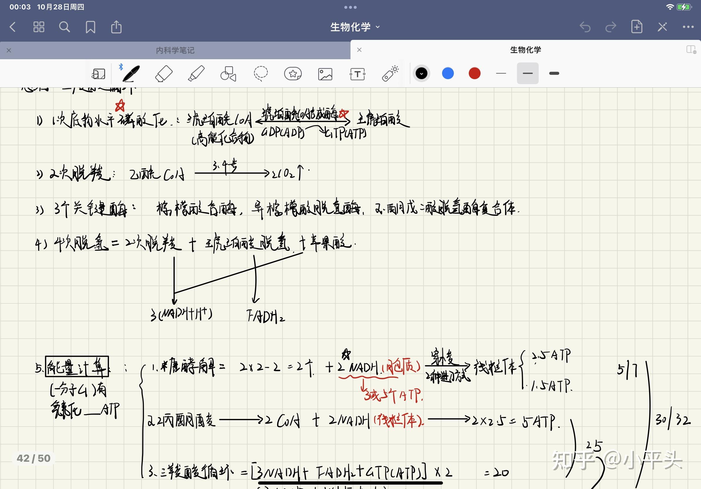The image size is (701, 489).
Task: Select the Eraser tool
Action: click(164, 74)
